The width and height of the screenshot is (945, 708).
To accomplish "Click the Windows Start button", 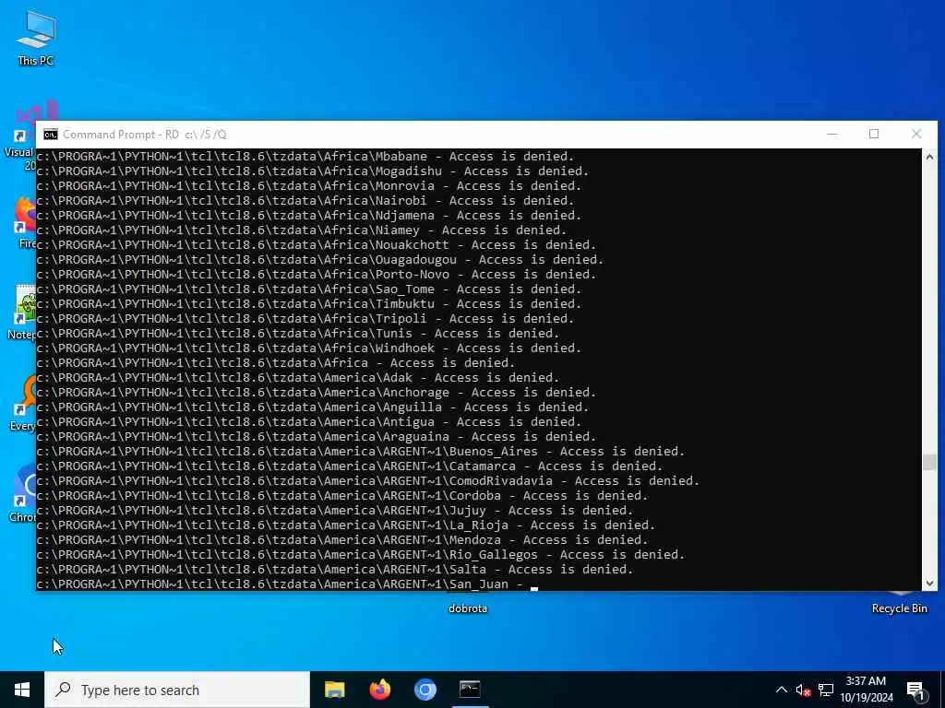I will tap(22, 690).
